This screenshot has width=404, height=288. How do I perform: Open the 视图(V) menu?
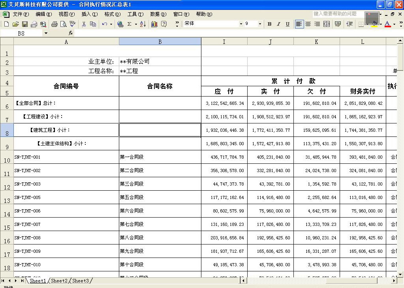click(x=67, y=14)
